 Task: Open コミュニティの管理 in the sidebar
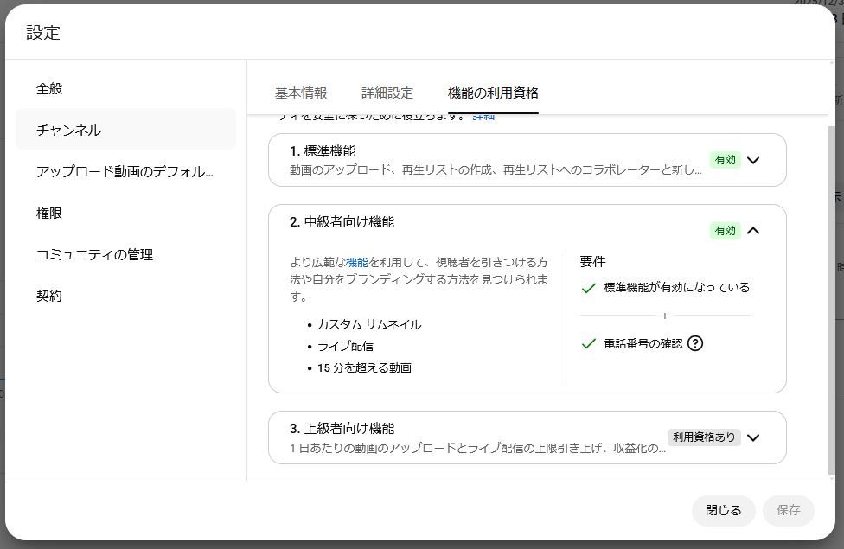94,254
